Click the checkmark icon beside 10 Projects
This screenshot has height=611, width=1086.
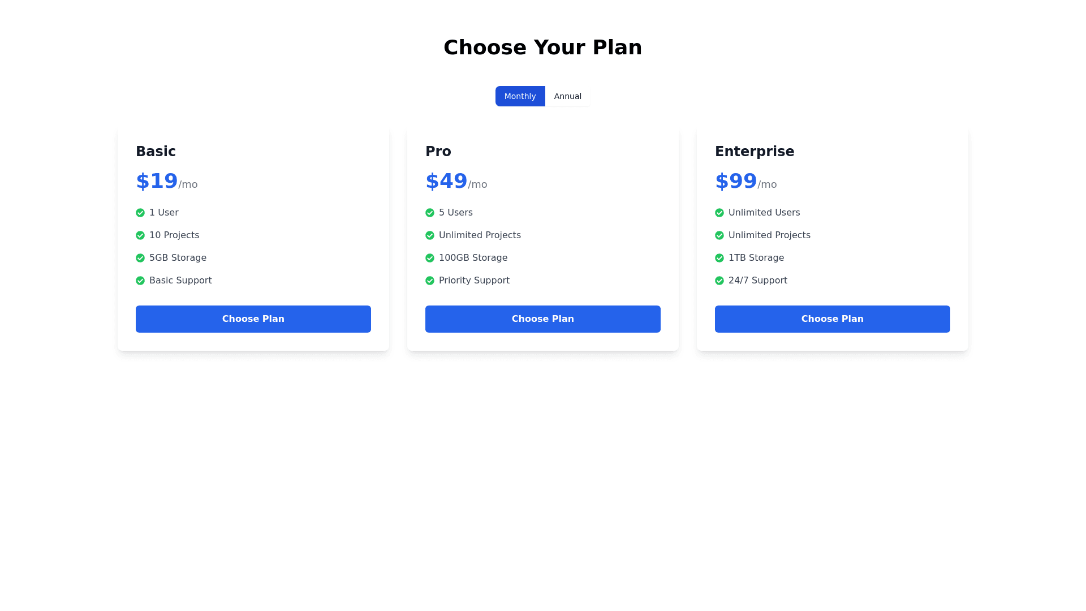140,235
